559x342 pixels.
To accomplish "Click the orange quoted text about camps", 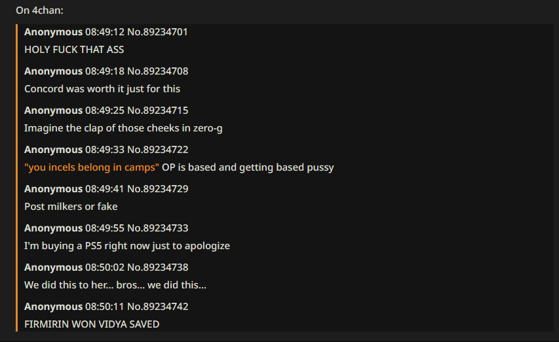I will point(92,167).
